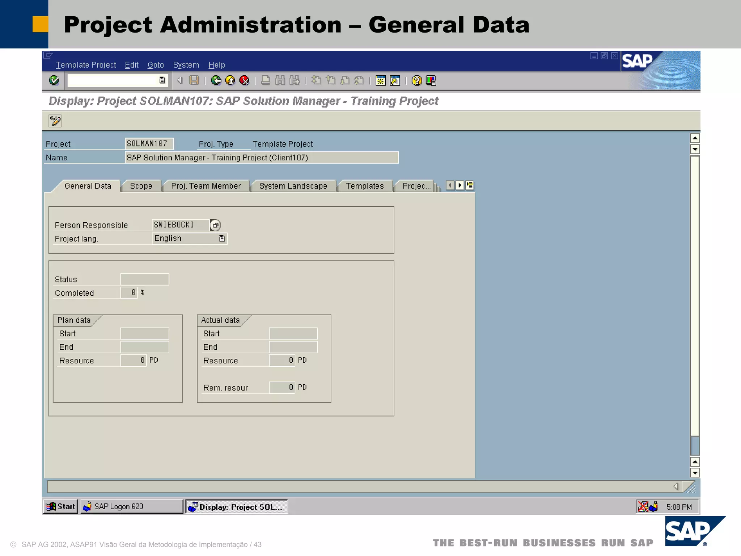
Task: Open SAP Logon 620 from the taskbar
Action: click(x=132, y=506)
